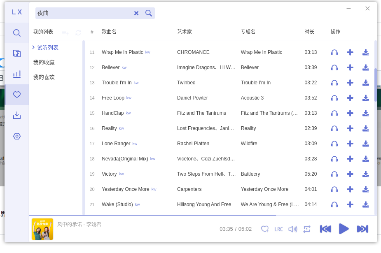Open the 我的喜欢 list
Screen dimensions: 381x253
(x=44, y=77)
